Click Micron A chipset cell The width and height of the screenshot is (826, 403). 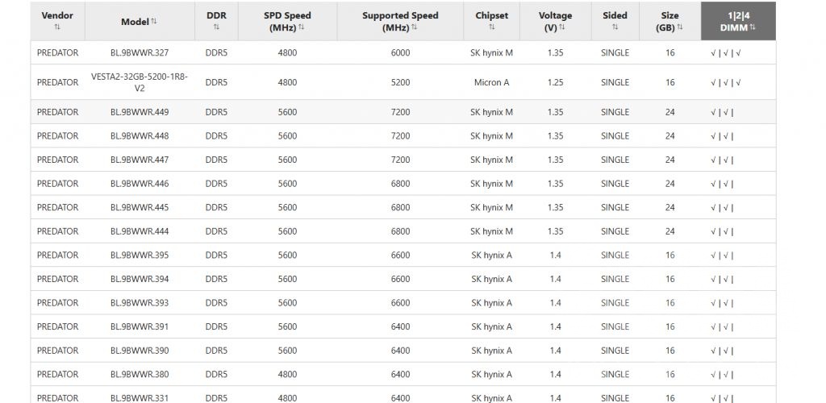491,82
